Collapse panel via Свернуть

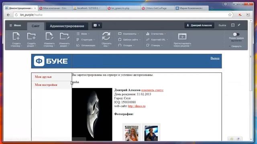coord(235,46)
